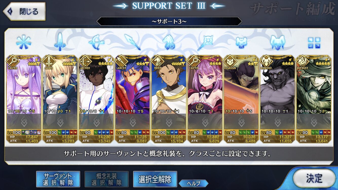Tap the サポート3 set name bar
Viewport: 338px width, 190px height.
pos(169,21)
